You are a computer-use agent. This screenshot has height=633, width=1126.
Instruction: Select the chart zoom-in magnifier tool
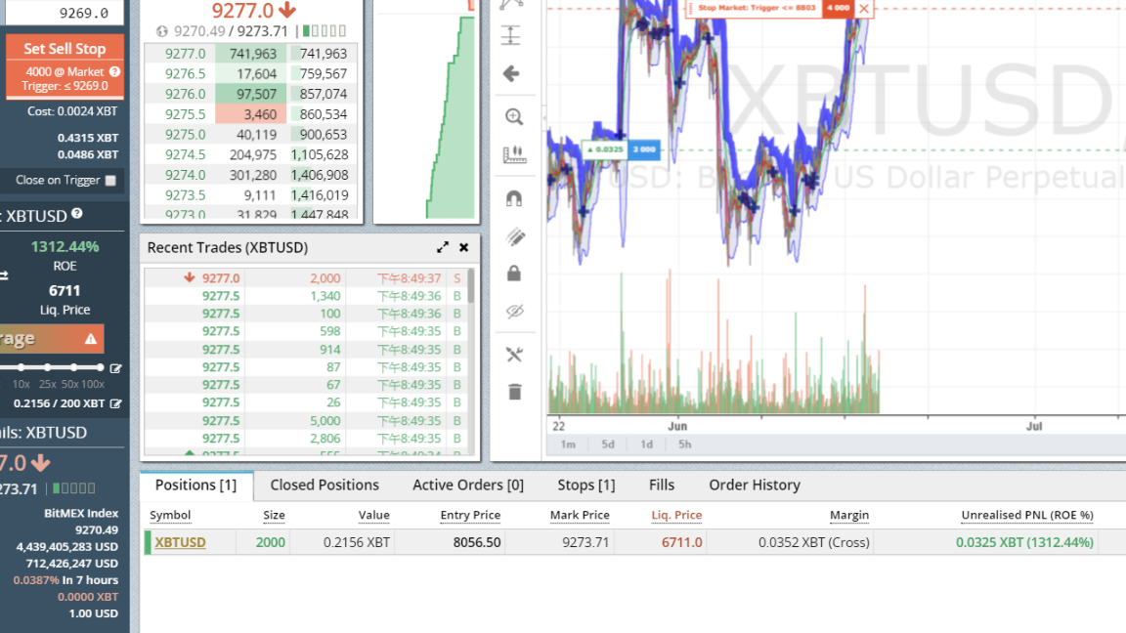pyautogui.click(x=514, y=117)
